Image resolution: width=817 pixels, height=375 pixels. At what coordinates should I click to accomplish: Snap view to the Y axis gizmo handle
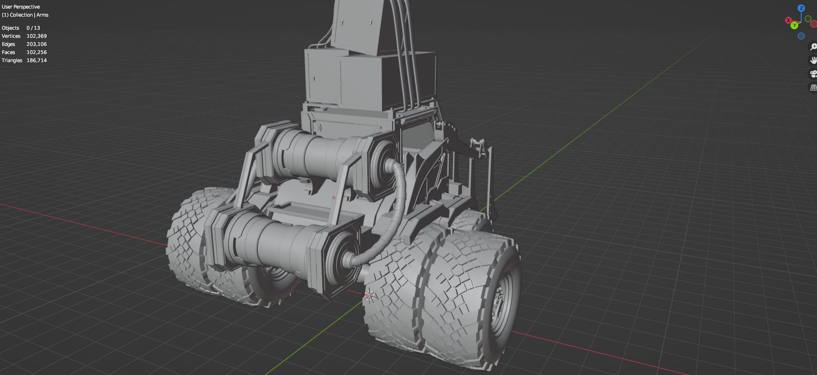794,26
